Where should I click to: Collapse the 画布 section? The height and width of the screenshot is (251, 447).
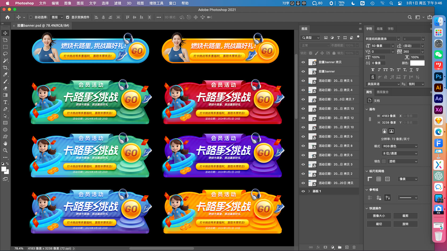tap(367, 109)
